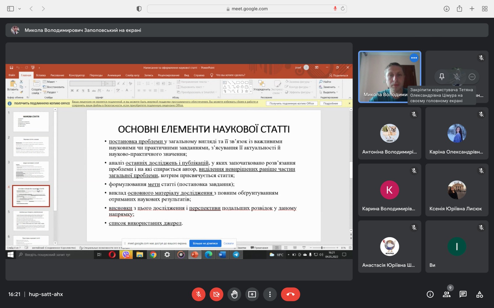
Task: Click the Word icon in shared taskbar
Action: pos(222,255)
